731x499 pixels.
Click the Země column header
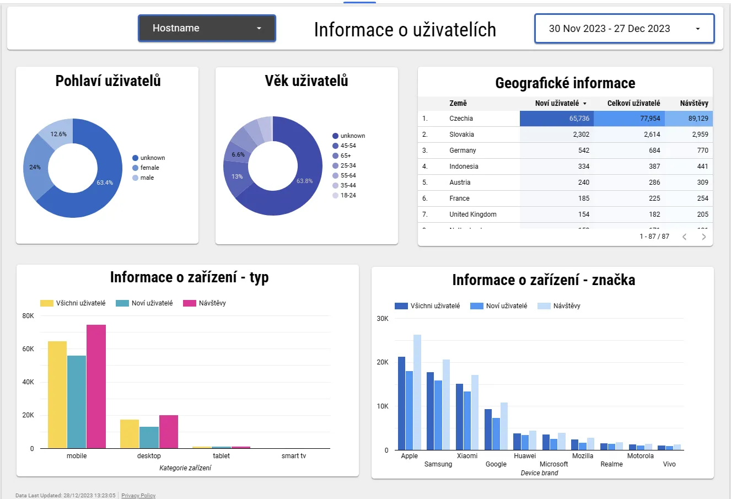coord(458,103)
